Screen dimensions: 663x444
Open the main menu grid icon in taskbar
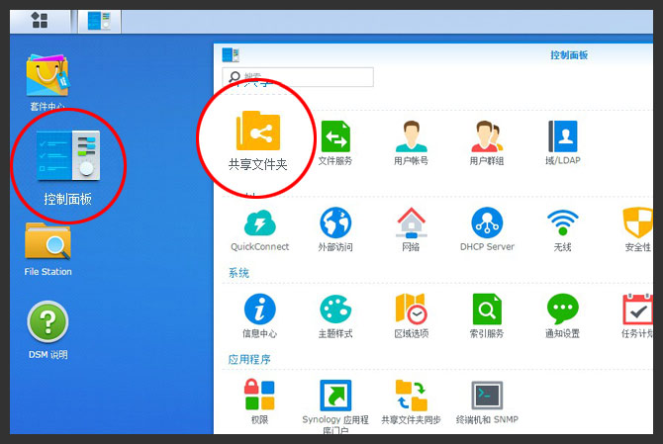pyautogui.click(x=40, y=21)
